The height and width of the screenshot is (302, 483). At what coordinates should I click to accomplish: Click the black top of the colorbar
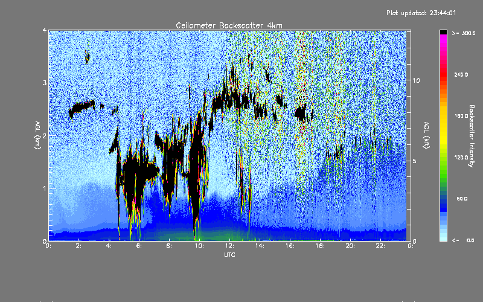443,32
